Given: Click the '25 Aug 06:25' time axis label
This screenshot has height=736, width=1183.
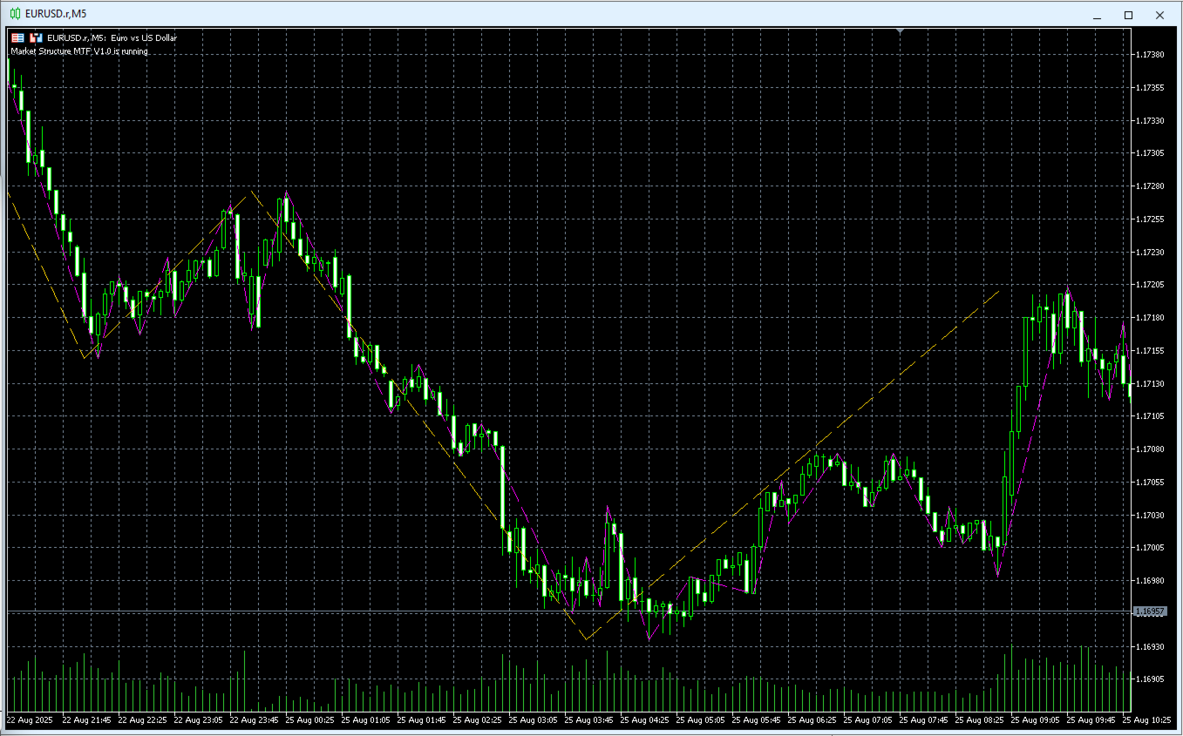Looking at the screenshot, I should click(x=812, y=720).
